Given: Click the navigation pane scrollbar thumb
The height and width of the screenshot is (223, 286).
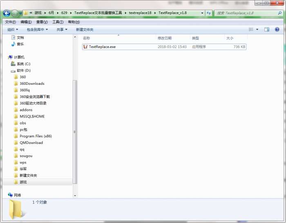Looking at the screenshot, I should pos(75,132).
